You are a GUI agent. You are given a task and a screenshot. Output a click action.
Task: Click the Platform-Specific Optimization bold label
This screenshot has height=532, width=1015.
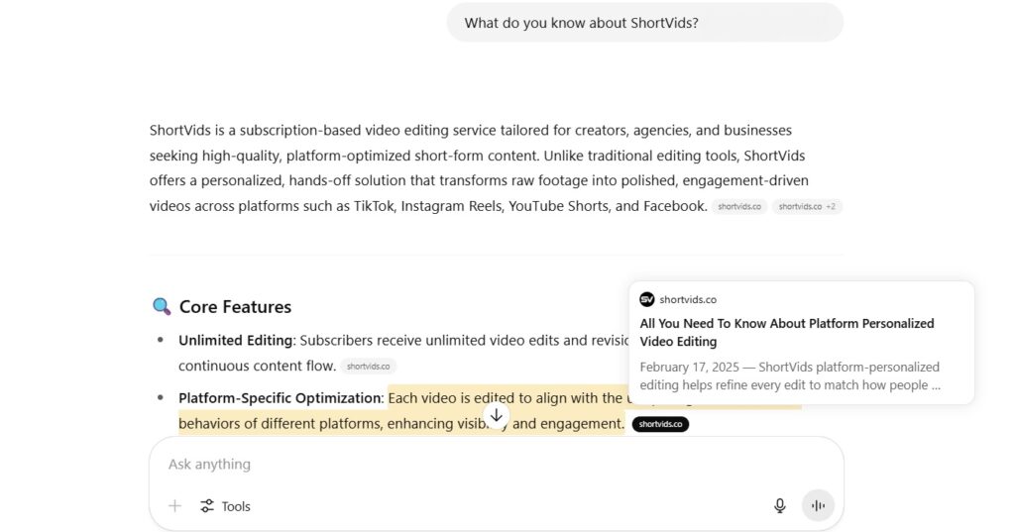click(281, 398)
